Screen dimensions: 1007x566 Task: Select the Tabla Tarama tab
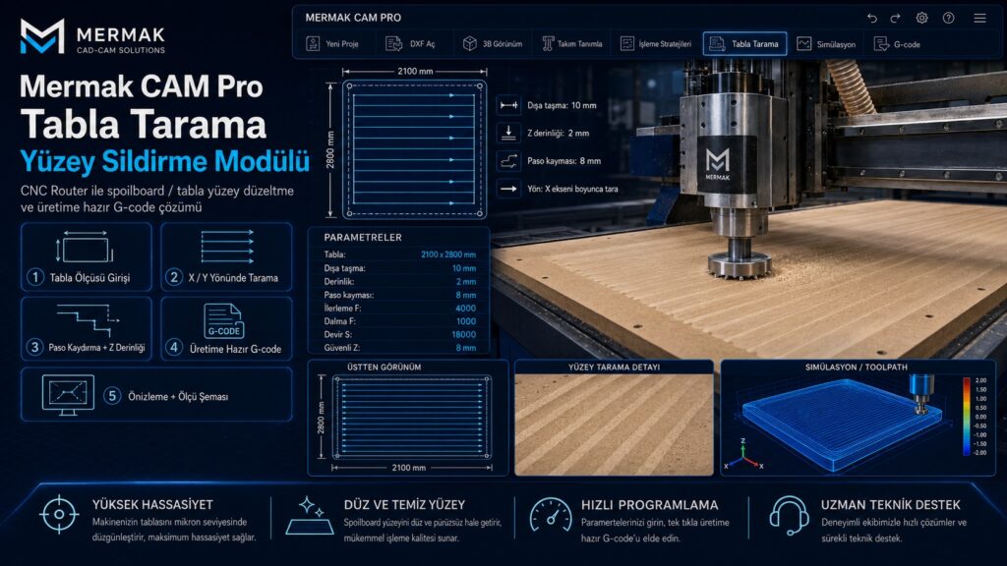[745, 43]
